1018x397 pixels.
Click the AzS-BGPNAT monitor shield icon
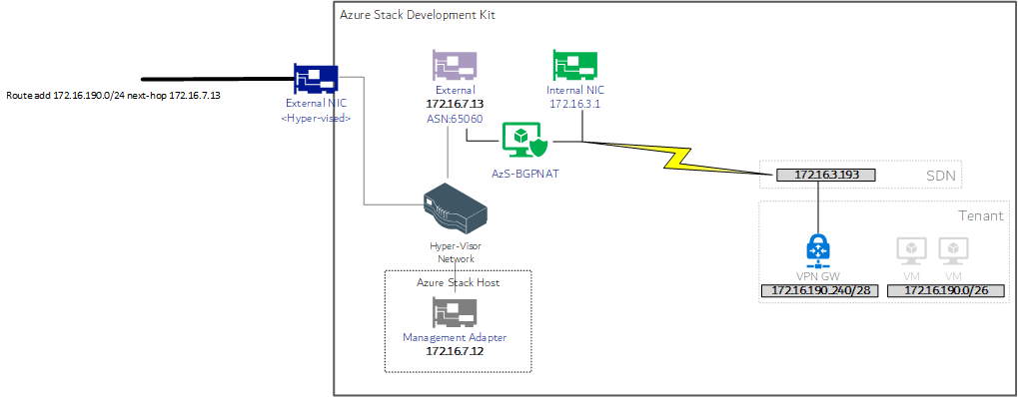pos(525,142)
